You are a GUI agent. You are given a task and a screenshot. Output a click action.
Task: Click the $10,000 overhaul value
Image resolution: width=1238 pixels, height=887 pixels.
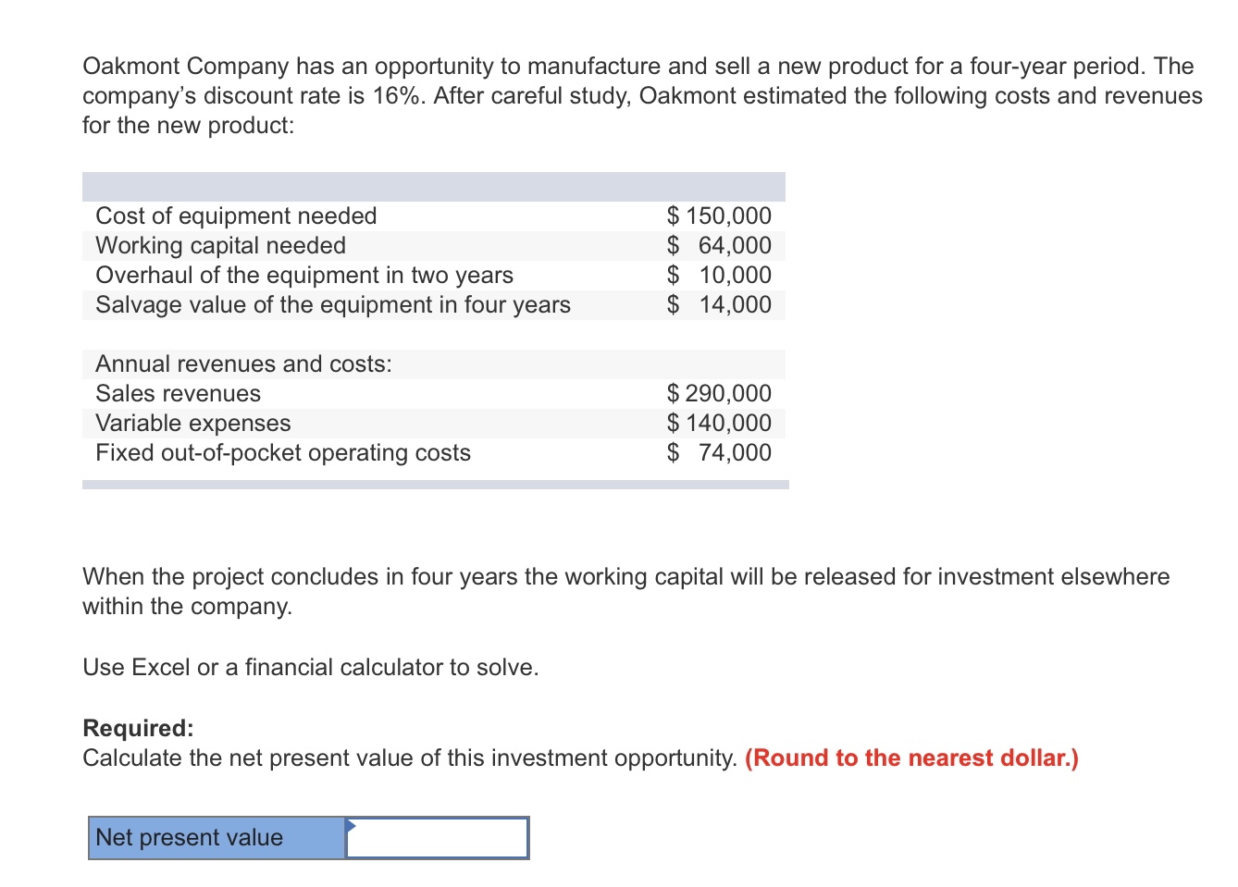(x=725, y=275)
